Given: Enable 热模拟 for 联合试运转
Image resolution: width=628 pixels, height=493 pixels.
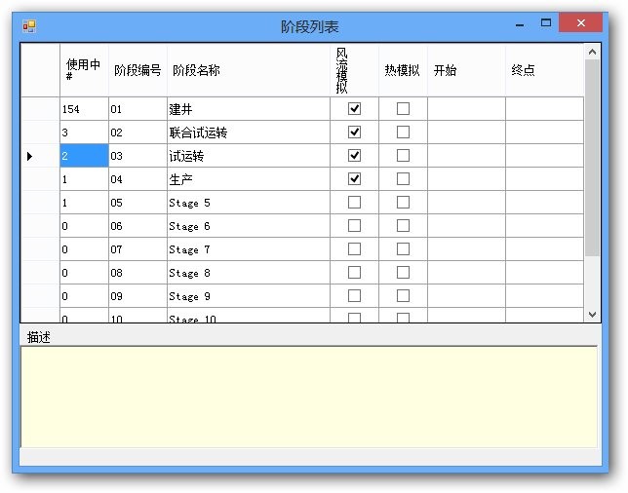Looking at the screenshot, I should pos(403,133).
